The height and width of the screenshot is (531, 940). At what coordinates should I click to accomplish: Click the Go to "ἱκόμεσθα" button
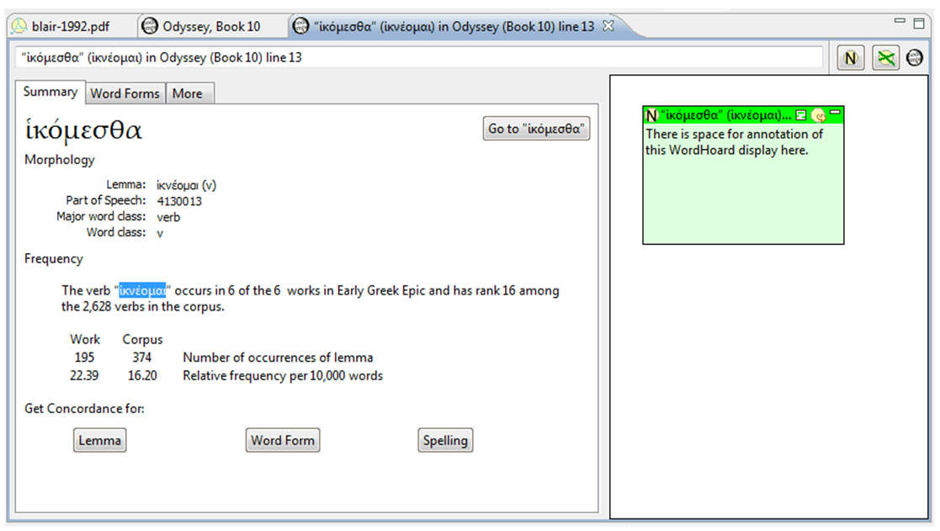[x=537, y=129]
